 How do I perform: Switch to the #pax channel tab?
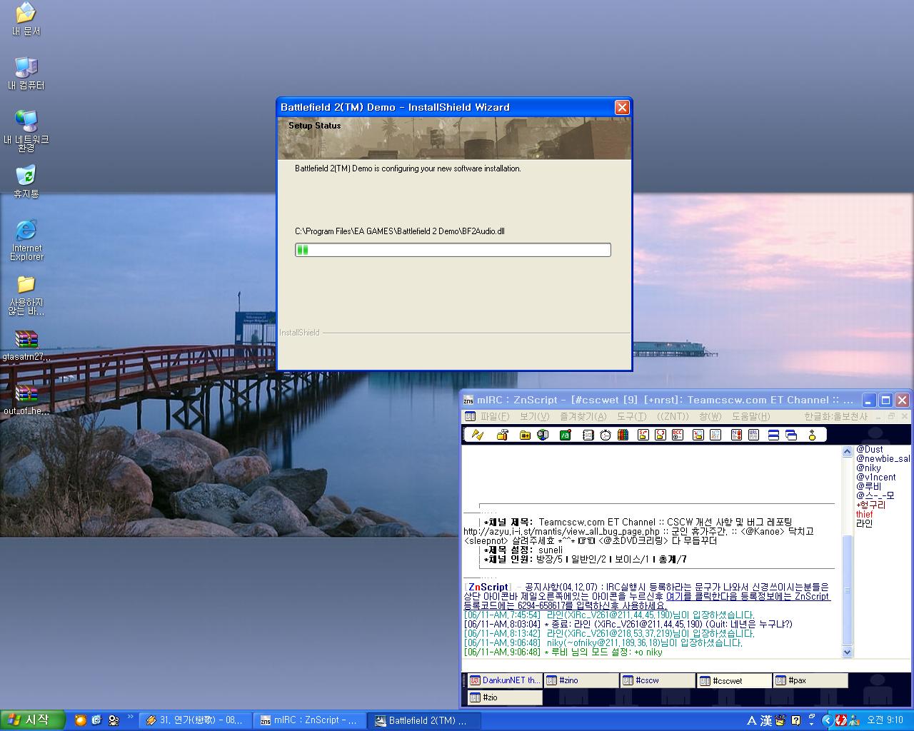coord(810,680)
